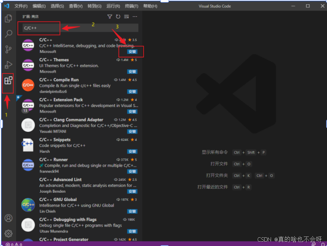The image size is (327, 246).
Task: Install the C/C++ Extension Pack
Action: (x=132, y=112)
